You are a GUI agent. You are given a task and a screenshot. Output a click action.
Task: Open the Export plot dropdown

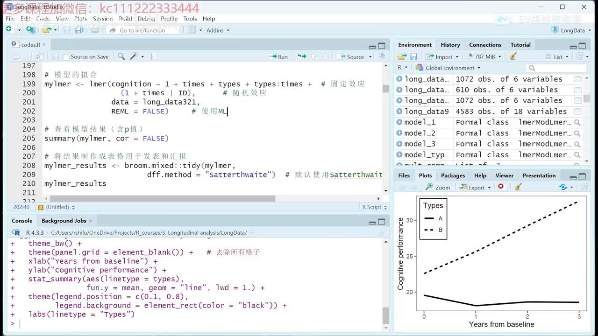(475, 187)
